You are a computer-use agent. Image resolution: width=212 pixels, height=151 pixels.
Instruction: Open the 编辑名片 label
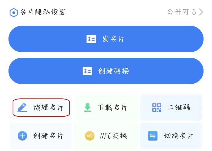48,107
